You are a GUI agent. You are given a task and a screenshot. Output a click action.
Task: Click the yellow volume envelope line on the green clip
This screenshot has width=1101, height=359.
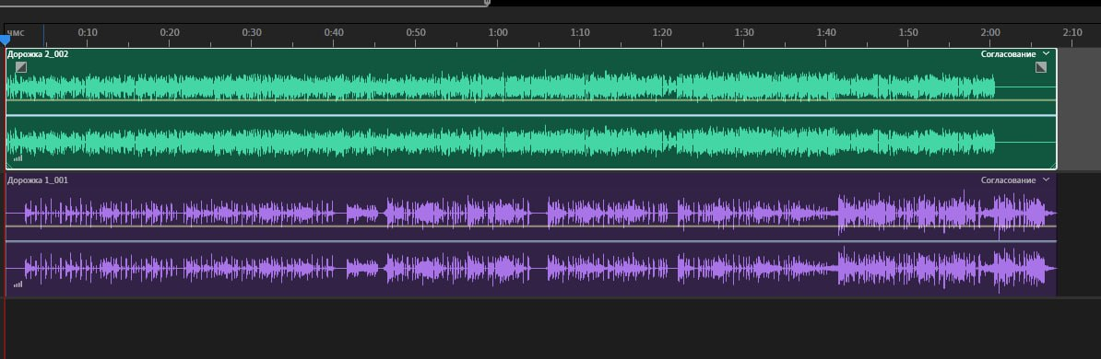pyautogui.click(x=531, y=100)
